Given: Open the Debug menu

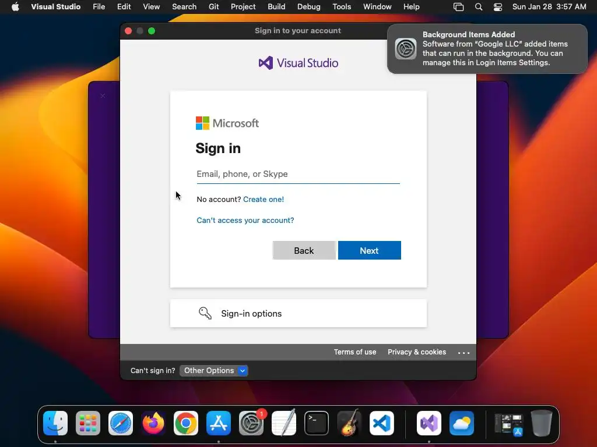Looking at the screenshot, I should (309, 7).
